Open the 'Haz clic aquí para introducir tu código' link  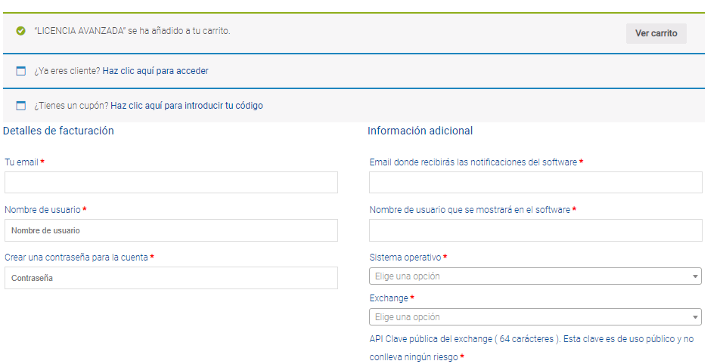(x=187, y=106)
